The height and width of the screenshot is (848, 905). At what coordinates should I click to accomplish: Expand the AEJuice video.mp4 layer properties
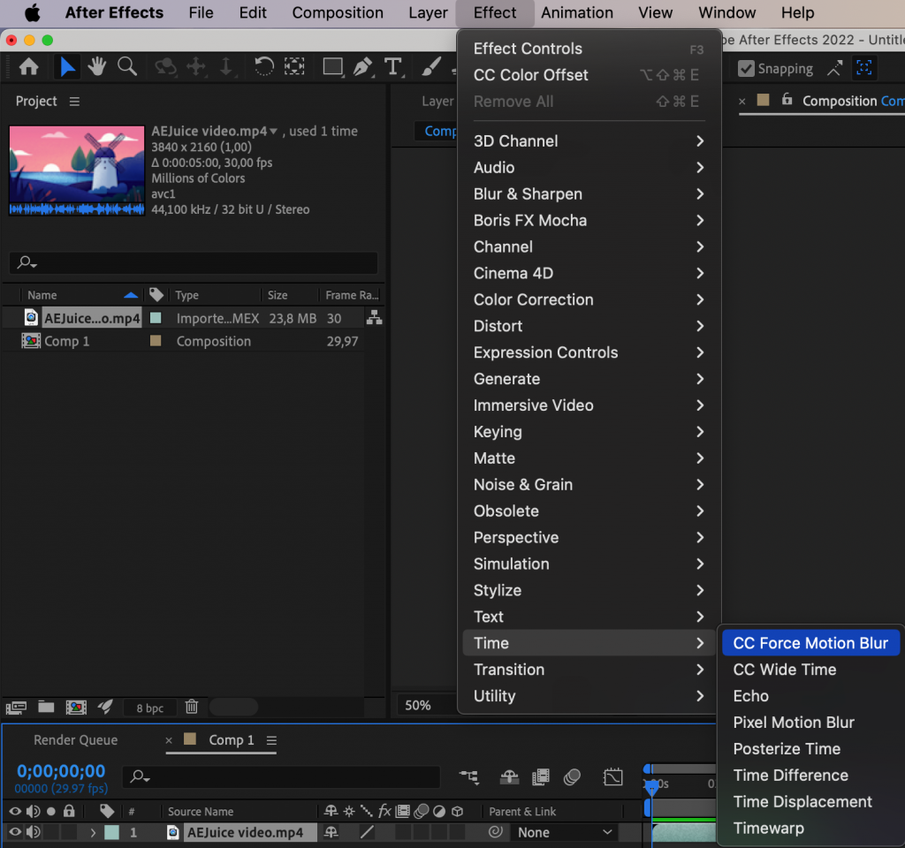pyautogui.click(x=93, y=832)
